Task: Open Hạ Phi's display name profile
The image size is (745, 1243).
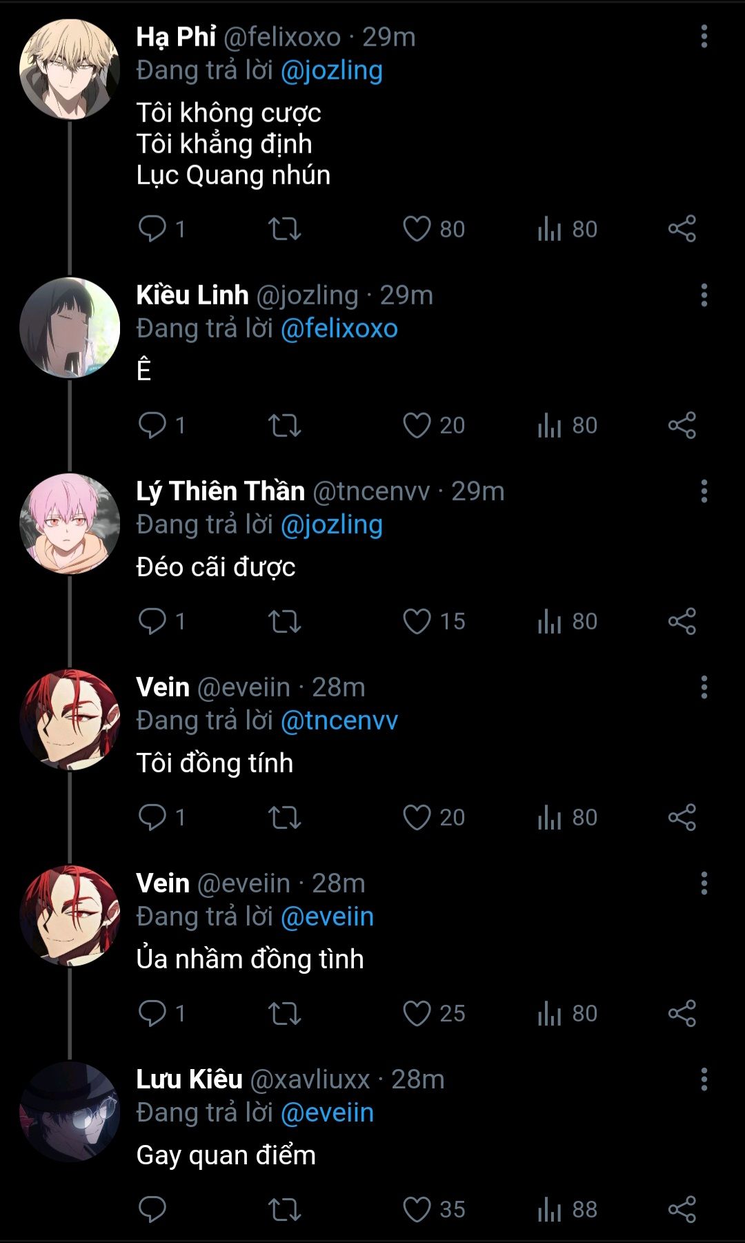Action: [176, 37]
